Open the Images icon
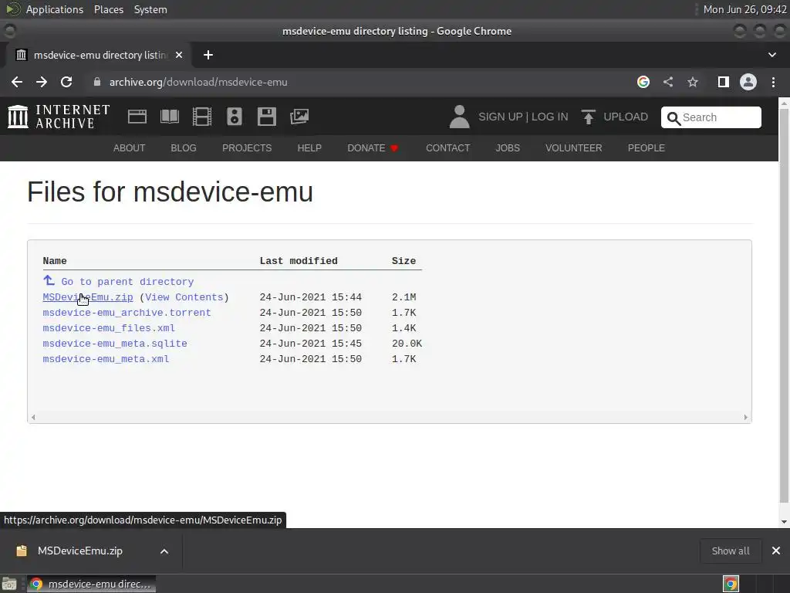Viewport: 790px width, 593px height. coord(299,117)
